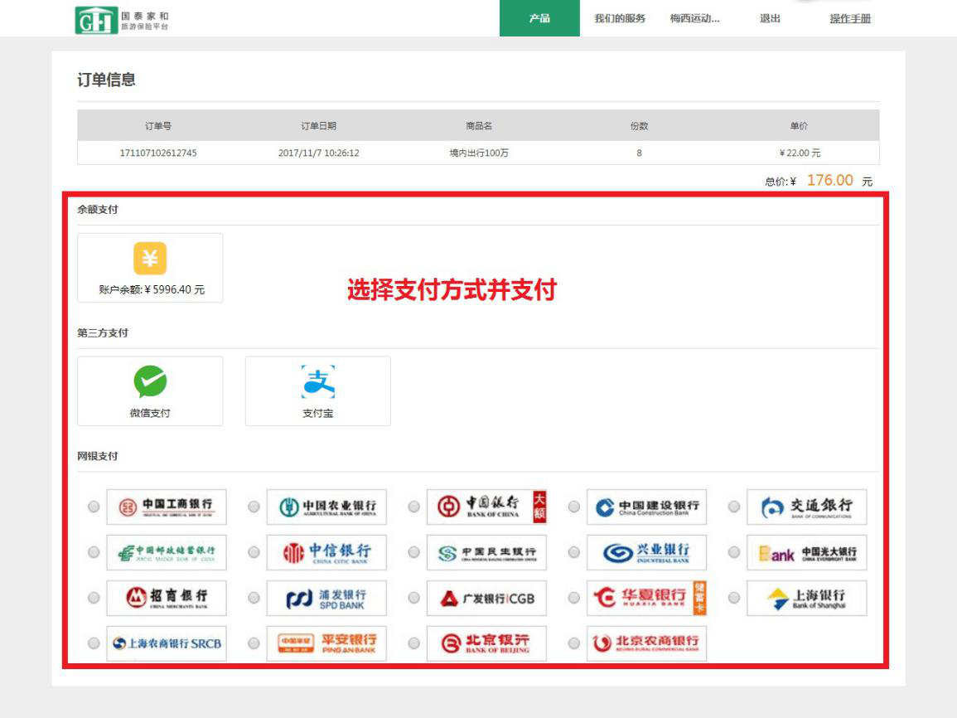Click the Bank of Beijing logo
Image resolution: width=957 pixels, height=718 pixels.
[486, 643]
